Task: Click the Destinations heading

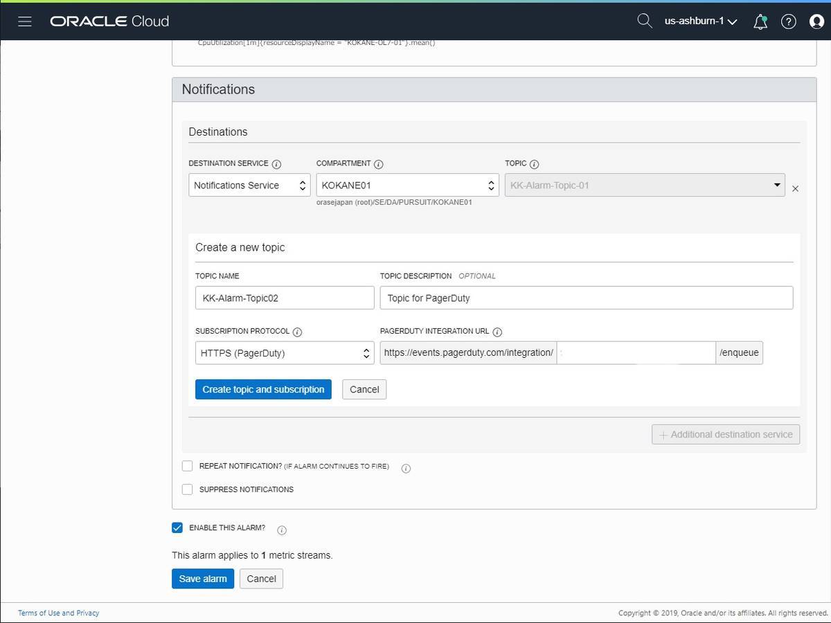Action: (x=217, y=132)
